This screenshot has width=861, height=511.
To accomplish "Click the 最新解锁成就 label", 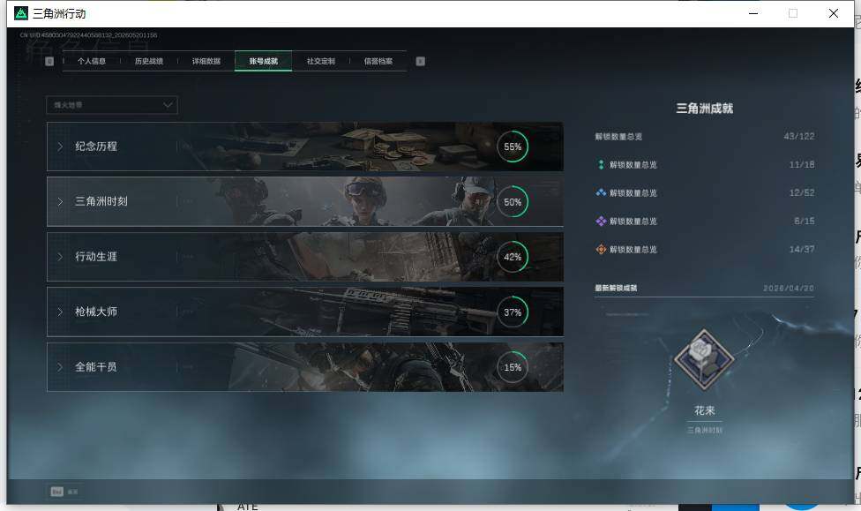I will [616, 288].
